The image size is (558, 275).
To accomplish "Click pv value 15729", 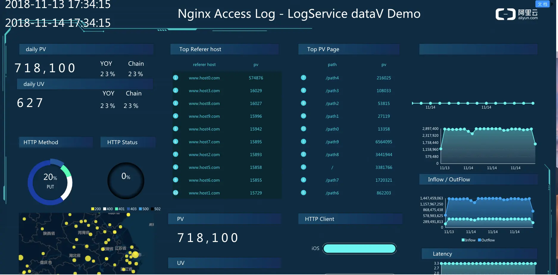I will coord(256,193).
